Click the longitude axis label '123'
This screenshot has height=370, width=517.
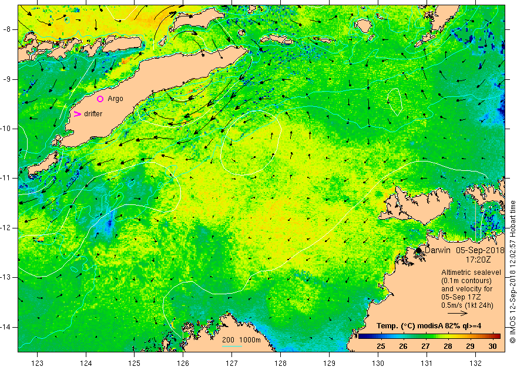click(x=37, y=363)
